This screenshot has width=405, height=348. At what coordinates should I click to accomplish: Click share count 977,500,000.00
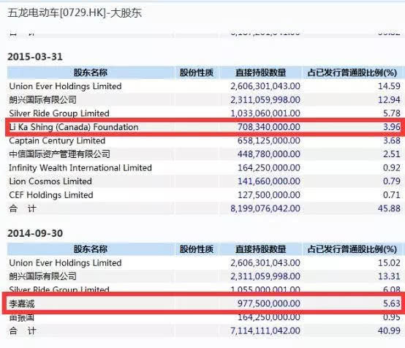tap(268, 303)
